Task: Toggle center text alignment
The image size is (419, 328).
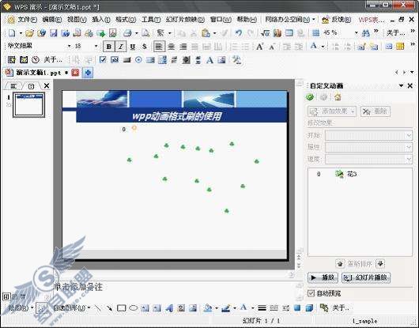Action: pos(172,47)
